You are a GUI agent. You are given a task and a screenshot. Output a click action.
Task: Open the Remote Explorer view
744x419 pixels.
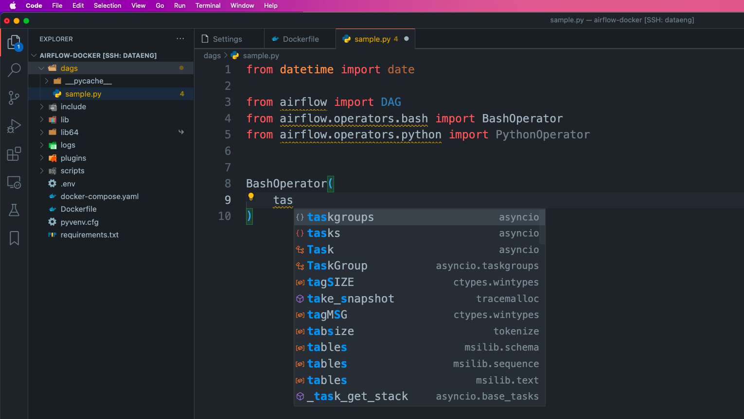(14, 182)
